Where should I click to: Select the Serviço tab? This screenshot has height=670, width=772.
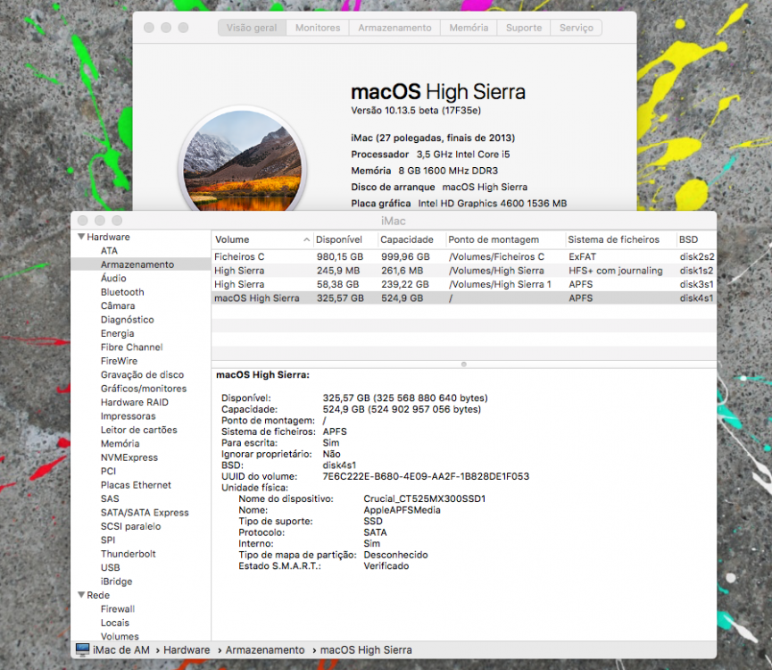576,28
